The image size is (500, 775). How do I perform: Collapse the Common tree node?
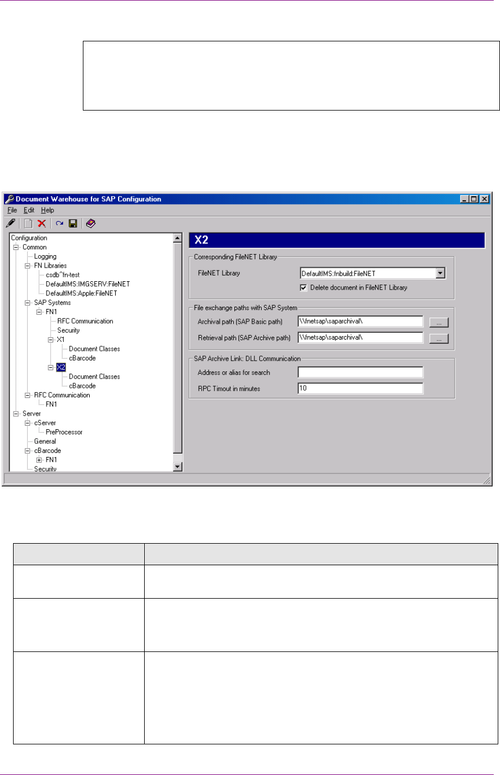[x=15, y=247]
